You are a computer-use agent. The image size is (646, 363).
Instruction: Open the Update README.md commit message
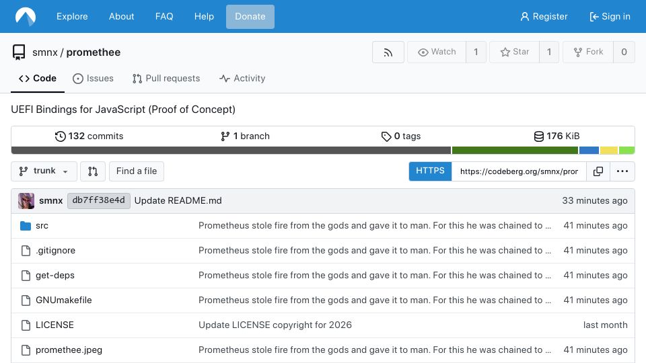[x=178, y=201]
